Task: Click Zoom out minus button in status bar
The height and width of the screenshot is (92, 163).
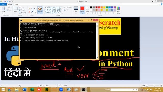Action: [147, 86]
